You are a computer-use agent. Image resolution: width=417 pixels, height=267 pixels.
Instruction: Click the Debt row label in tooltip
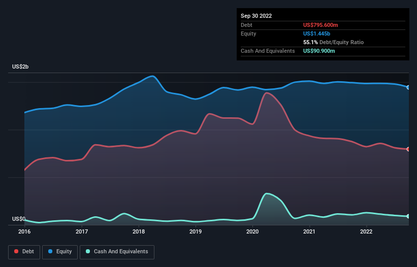tap(246, 25)
